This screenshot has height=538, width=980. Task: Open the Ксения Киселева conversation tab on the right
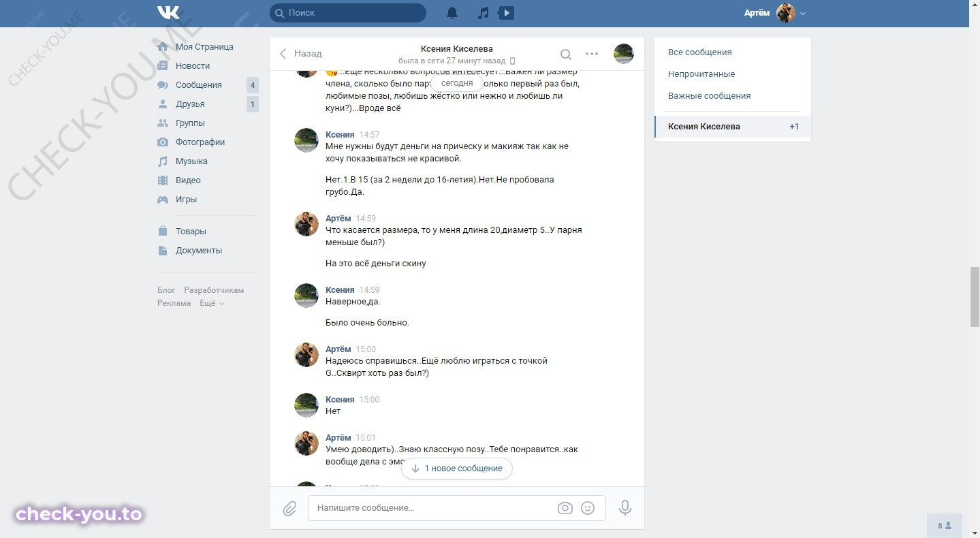click(x=733, y=127)
